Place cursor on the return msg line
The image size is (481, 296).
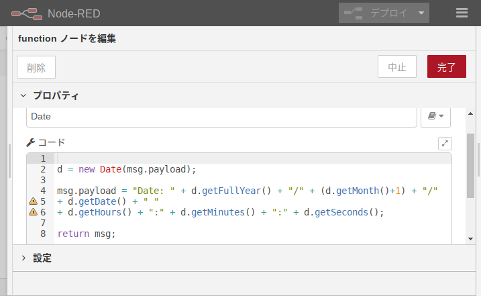pyautogui.click(x=87, y=234)
